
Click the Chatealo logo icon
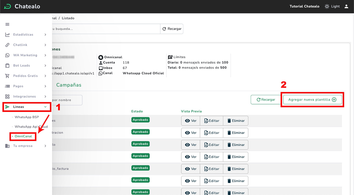coord(7,6)
